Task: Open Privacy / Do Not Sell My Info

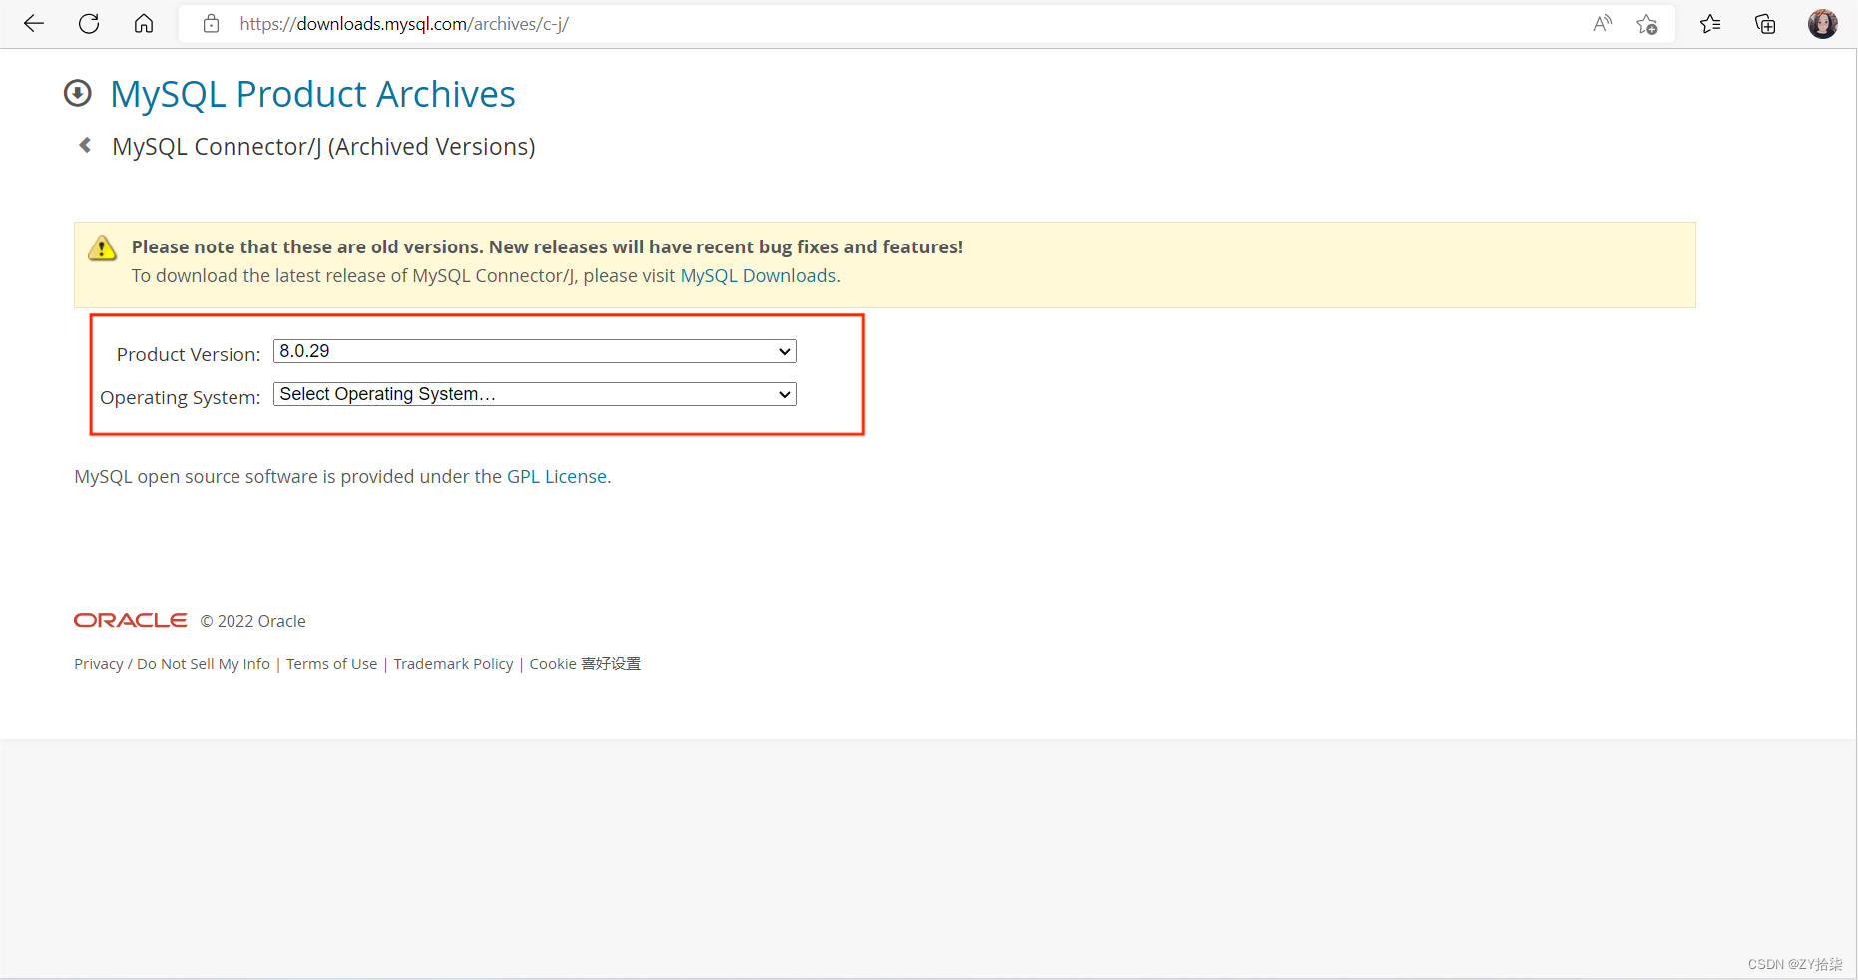Action: pos(172,664)
